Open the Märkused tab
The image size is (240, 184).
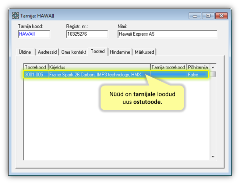coord(144,52)
